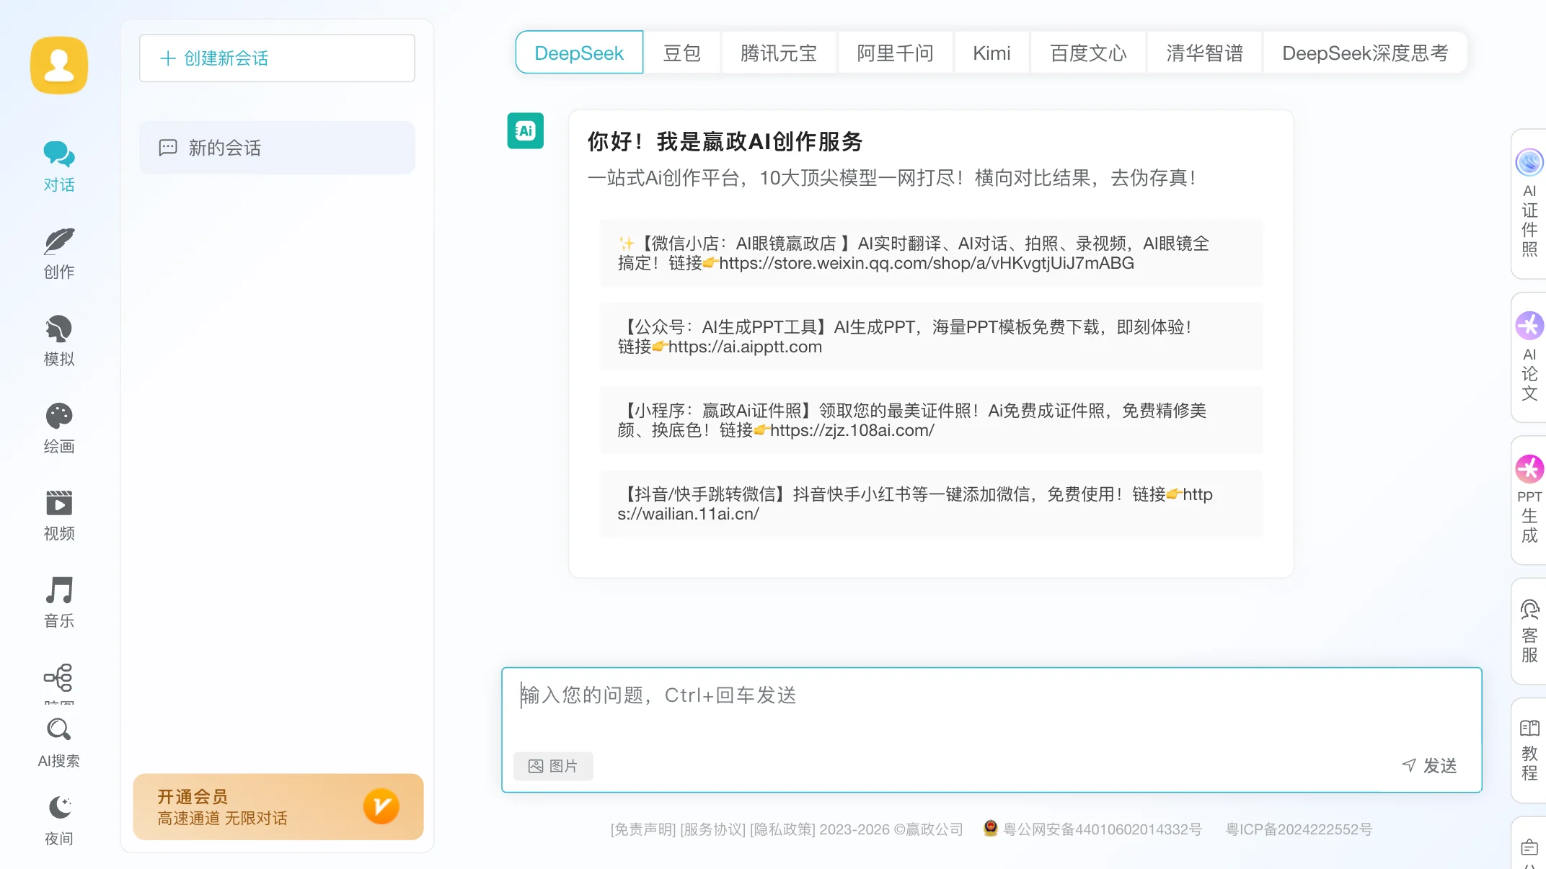Open the AI证件照 side shortcut
Image resolution: width=1546 pixels, height=869 pixels.
tap(1529, 204)
